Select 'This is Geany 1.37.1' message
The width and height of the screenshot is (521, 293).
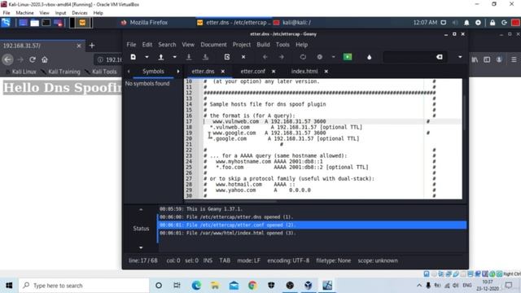point(312,209)
